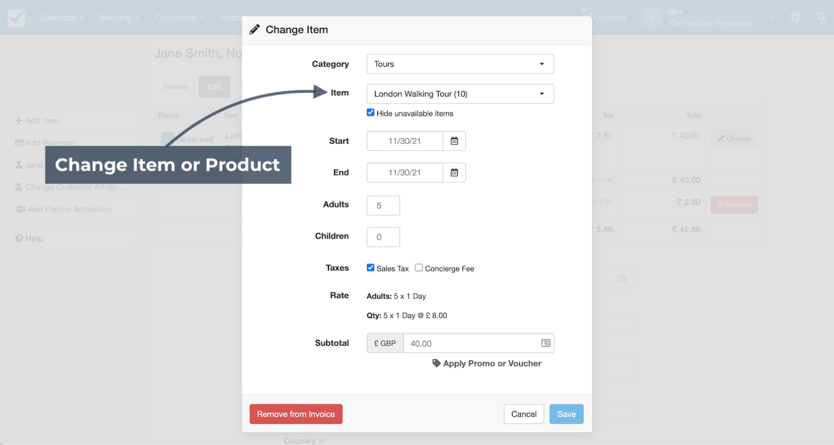The width and height of the screenshot is (834, 445).
Task: Click the Subtotal amount field 40.00
Action: 478,343
